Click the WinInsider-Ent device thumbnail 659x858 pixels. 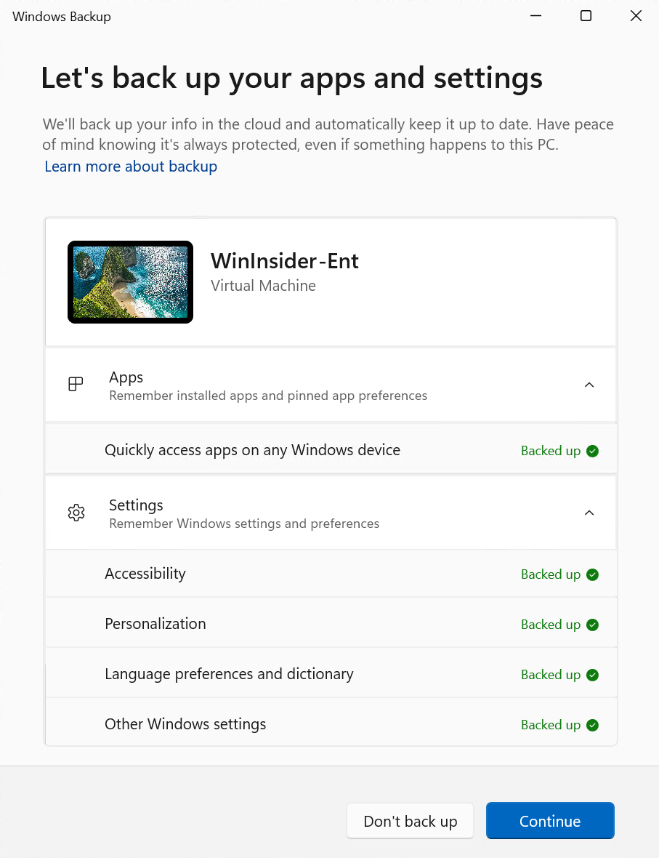(x=130, y=282)
